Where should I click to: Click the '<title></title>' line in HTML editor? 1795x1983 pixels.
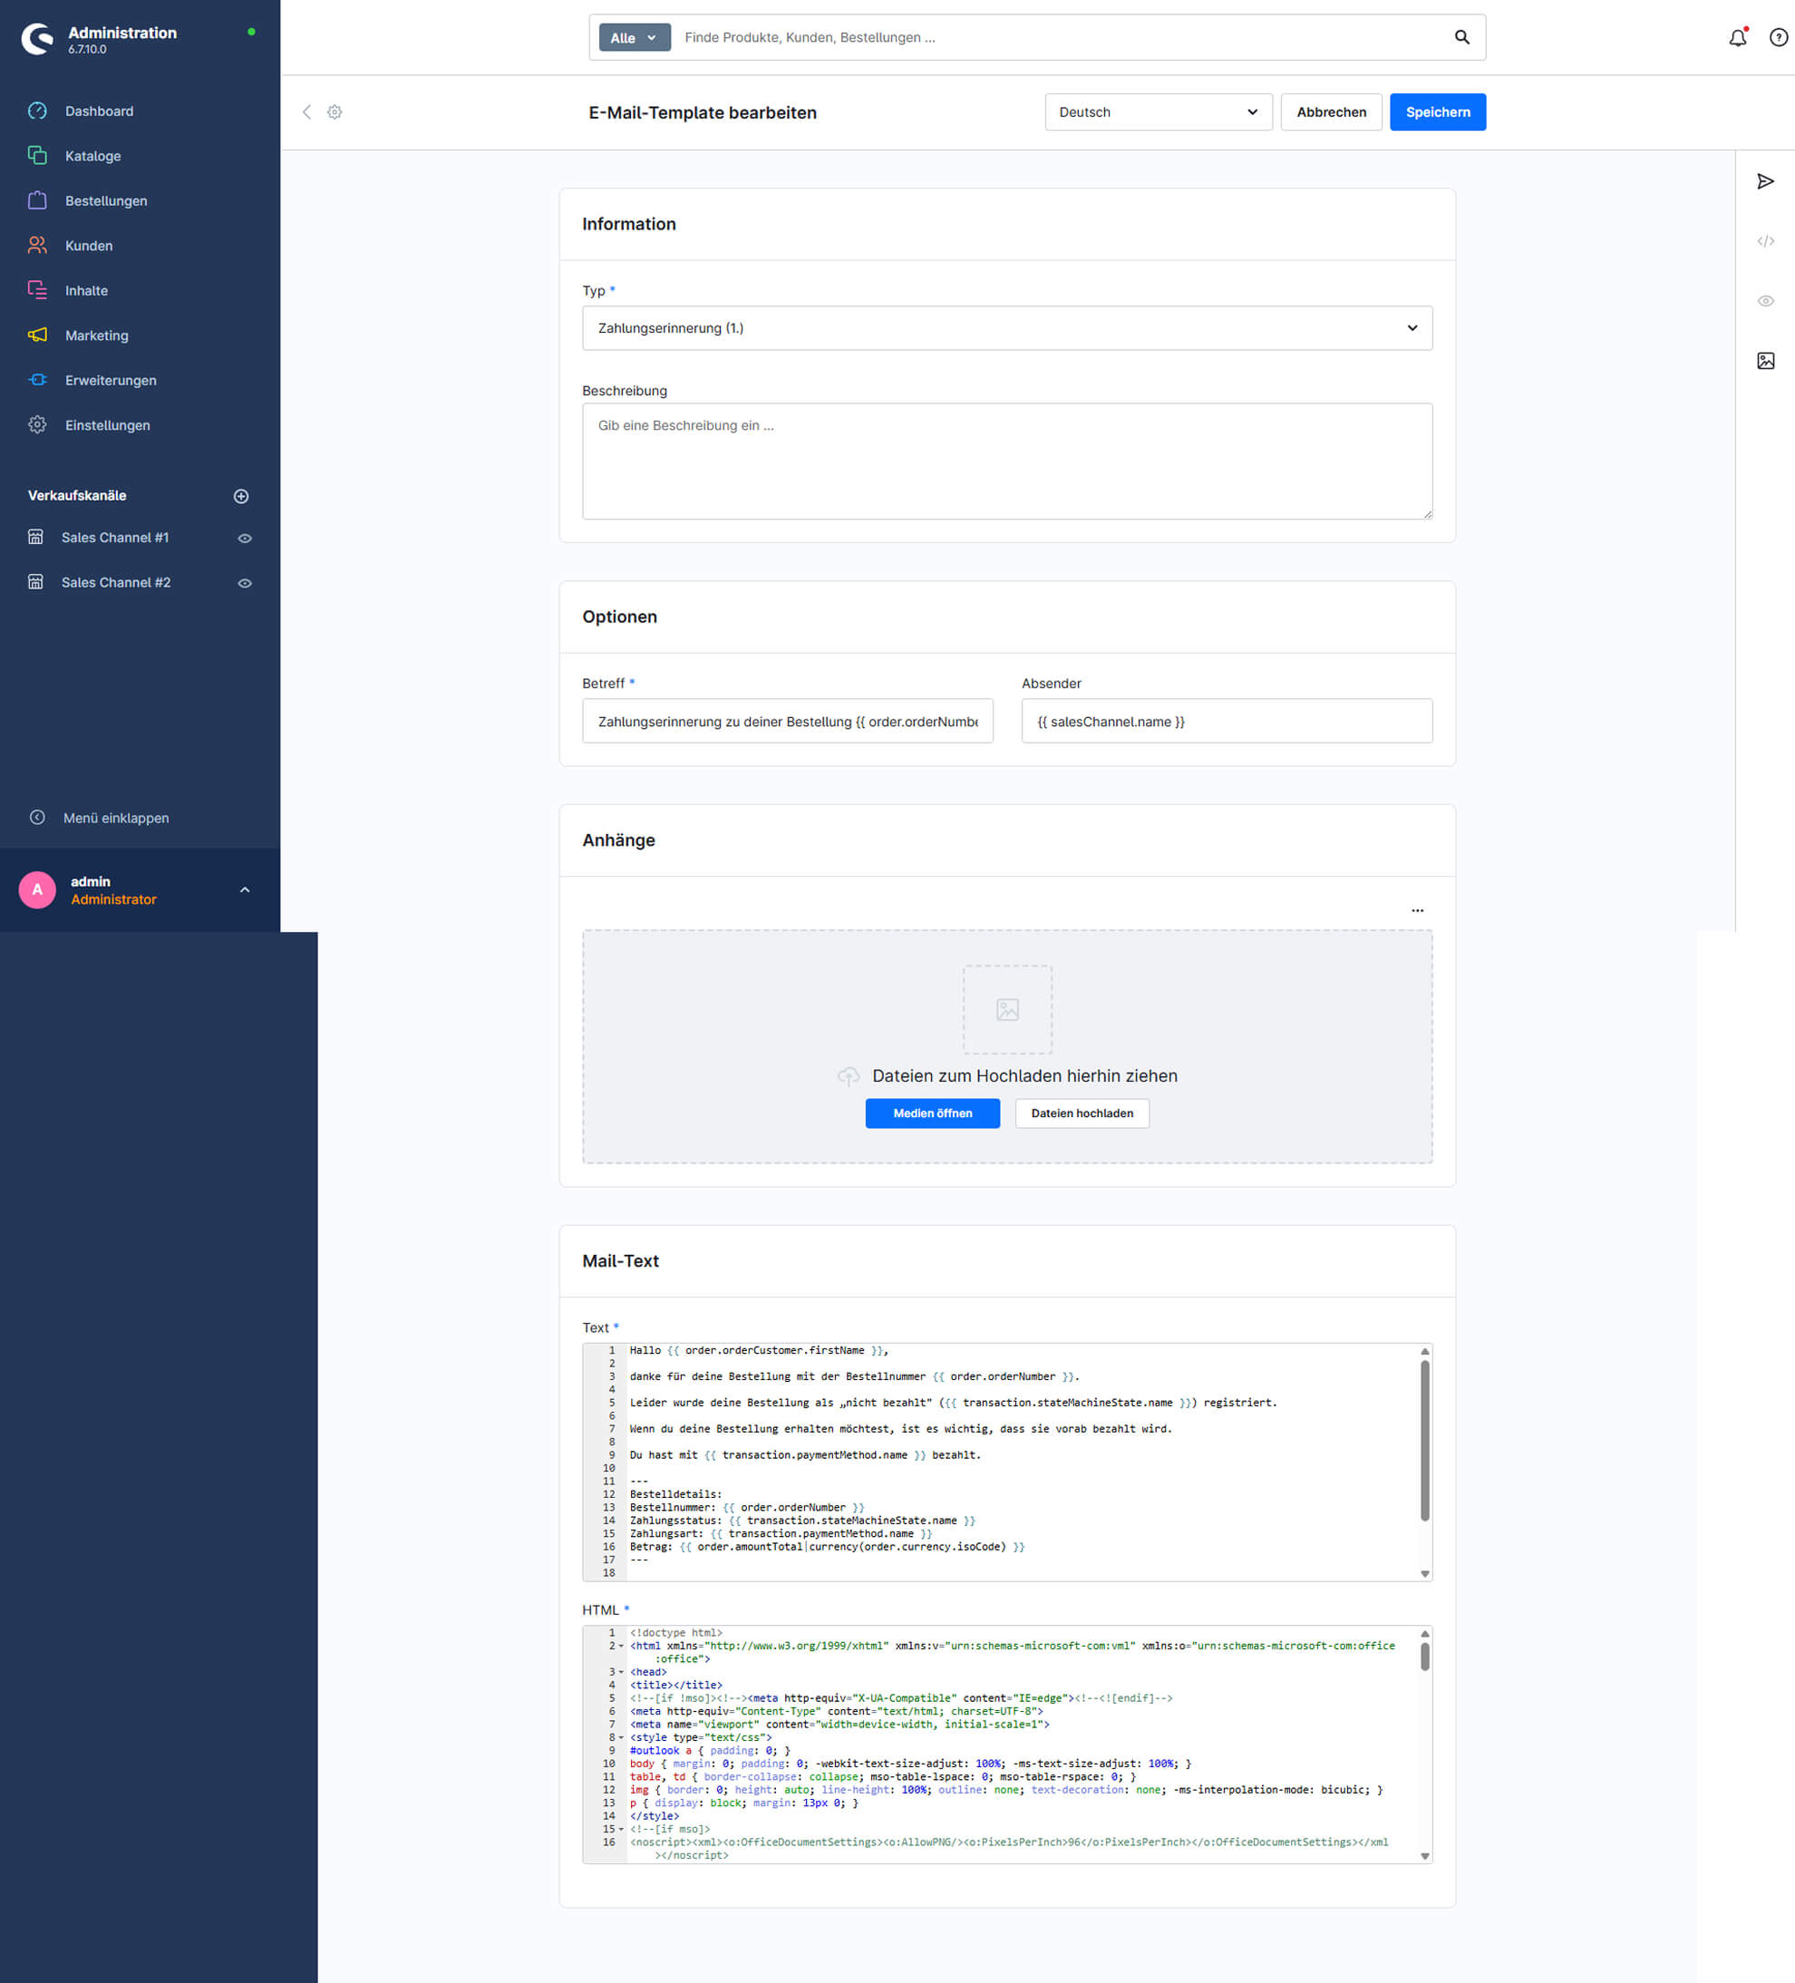click(x=675, y=1686)
